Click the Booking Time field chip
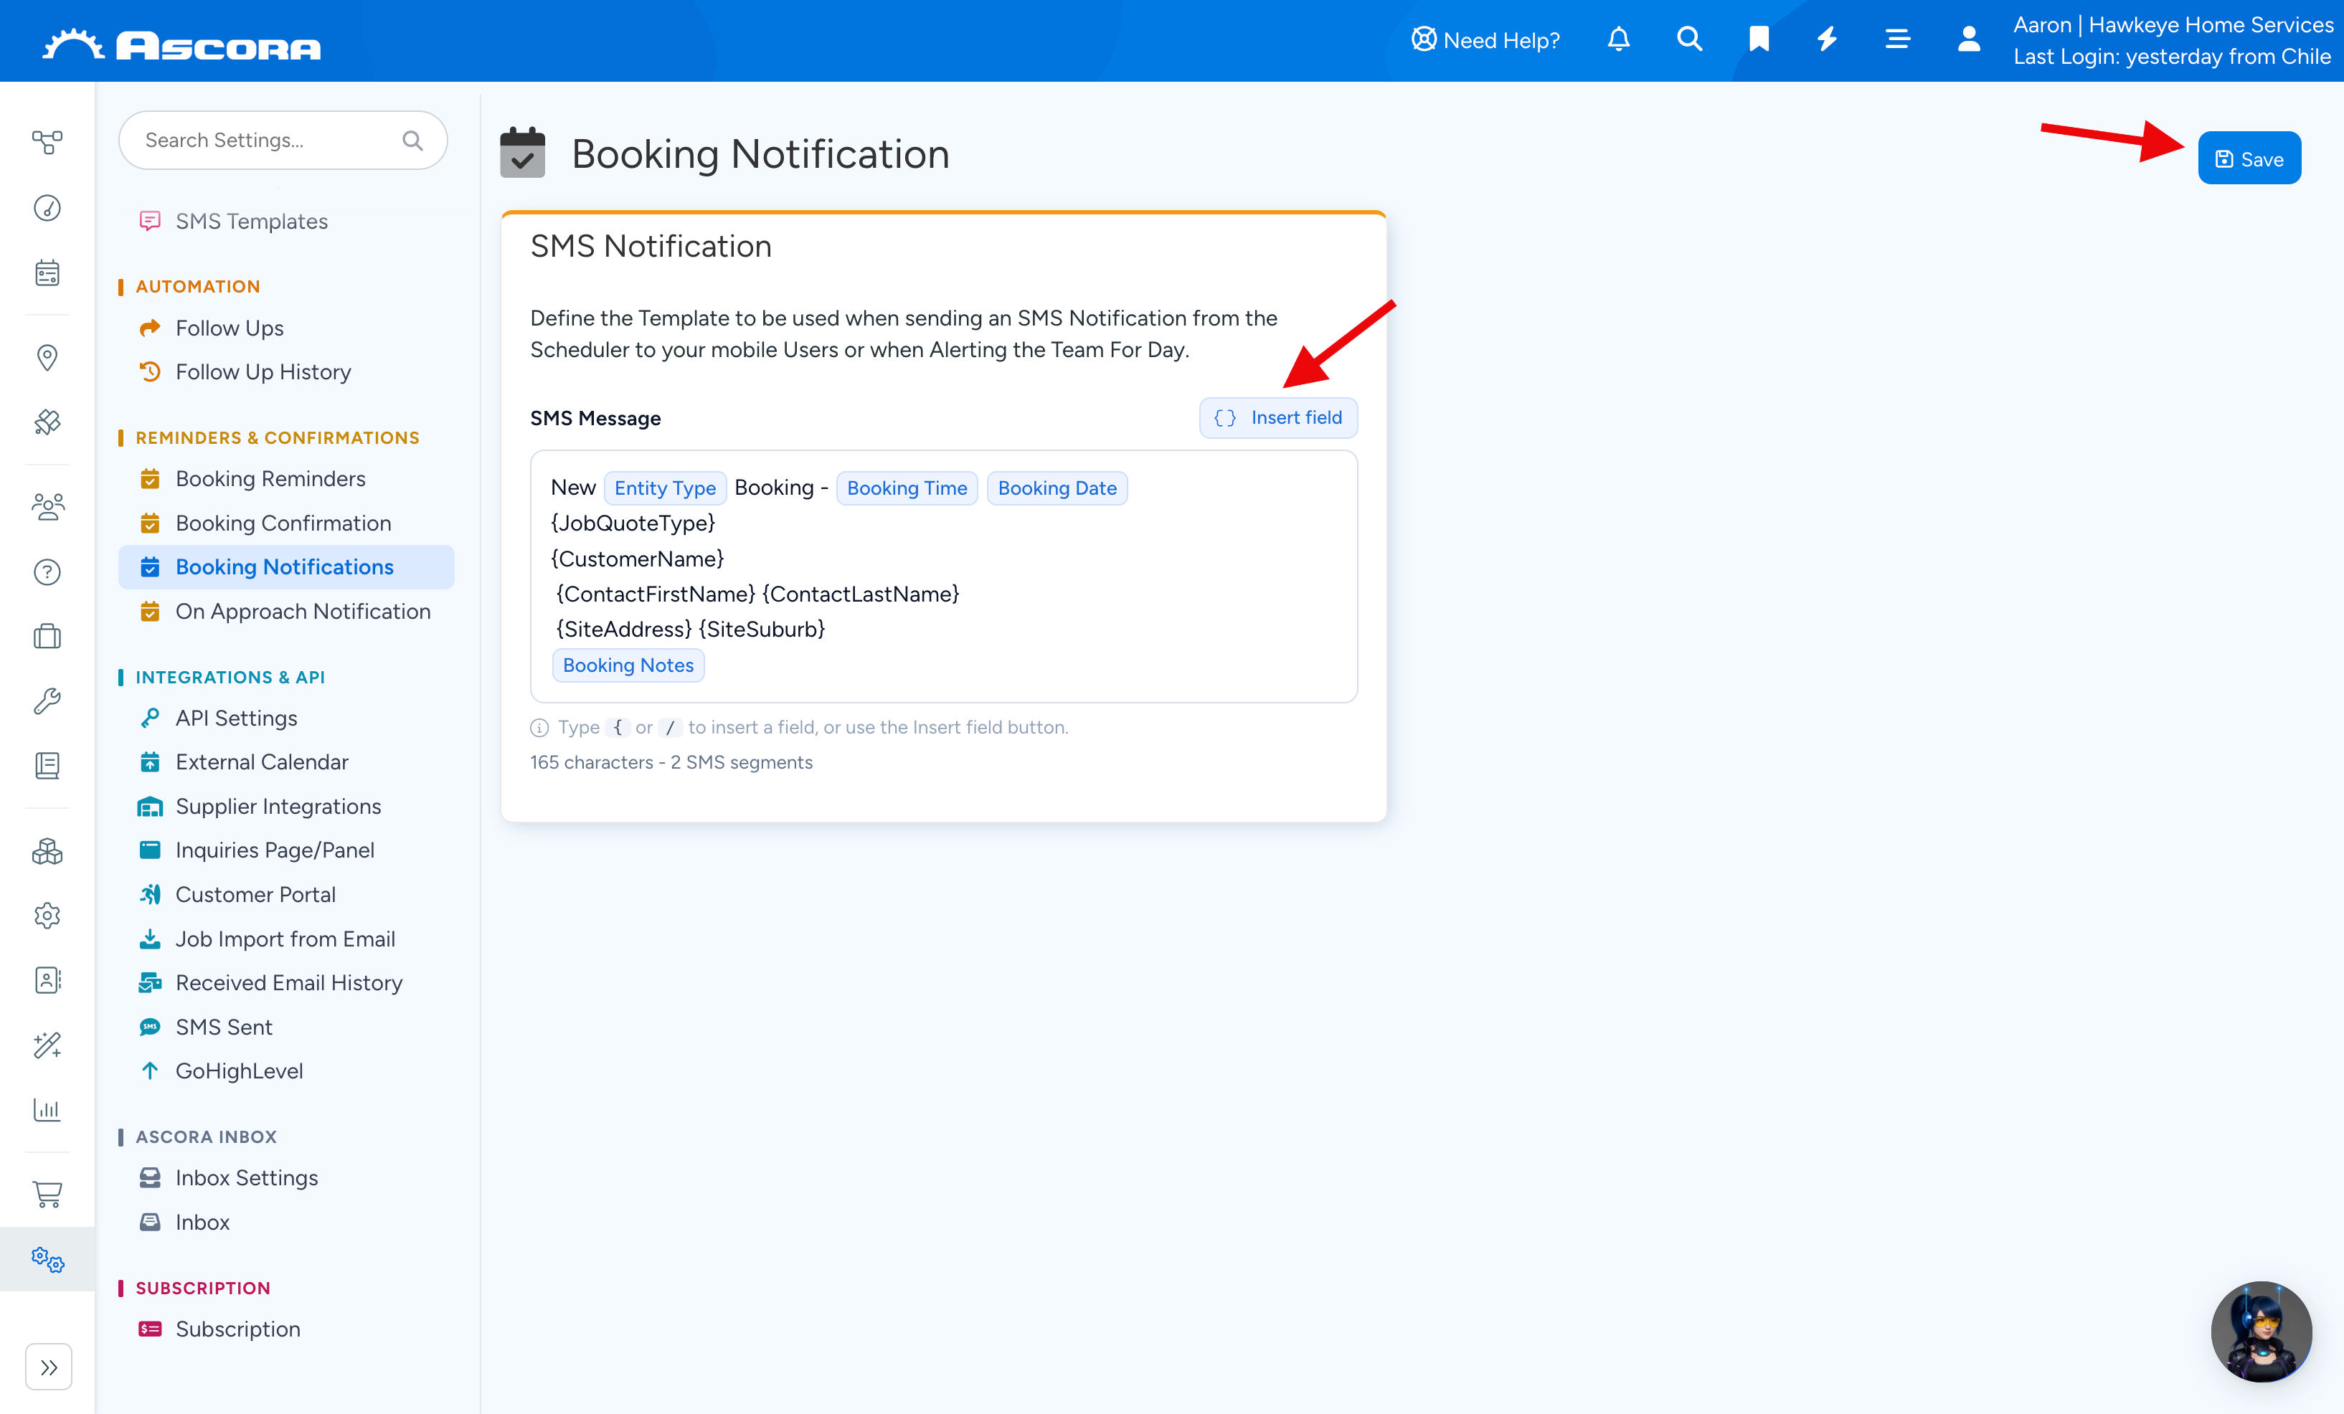This screenshot has height=1414, width=2344. [907, 488]
